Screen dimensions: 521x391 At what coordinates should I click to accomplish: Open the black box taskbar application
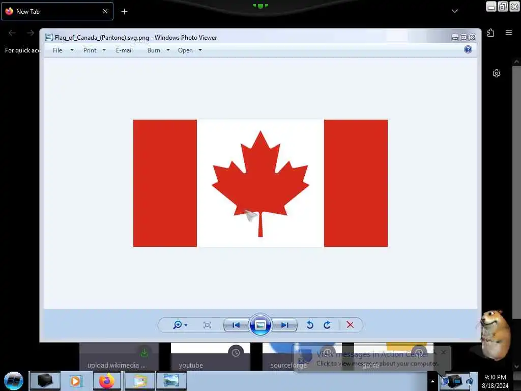coord(45,381)
